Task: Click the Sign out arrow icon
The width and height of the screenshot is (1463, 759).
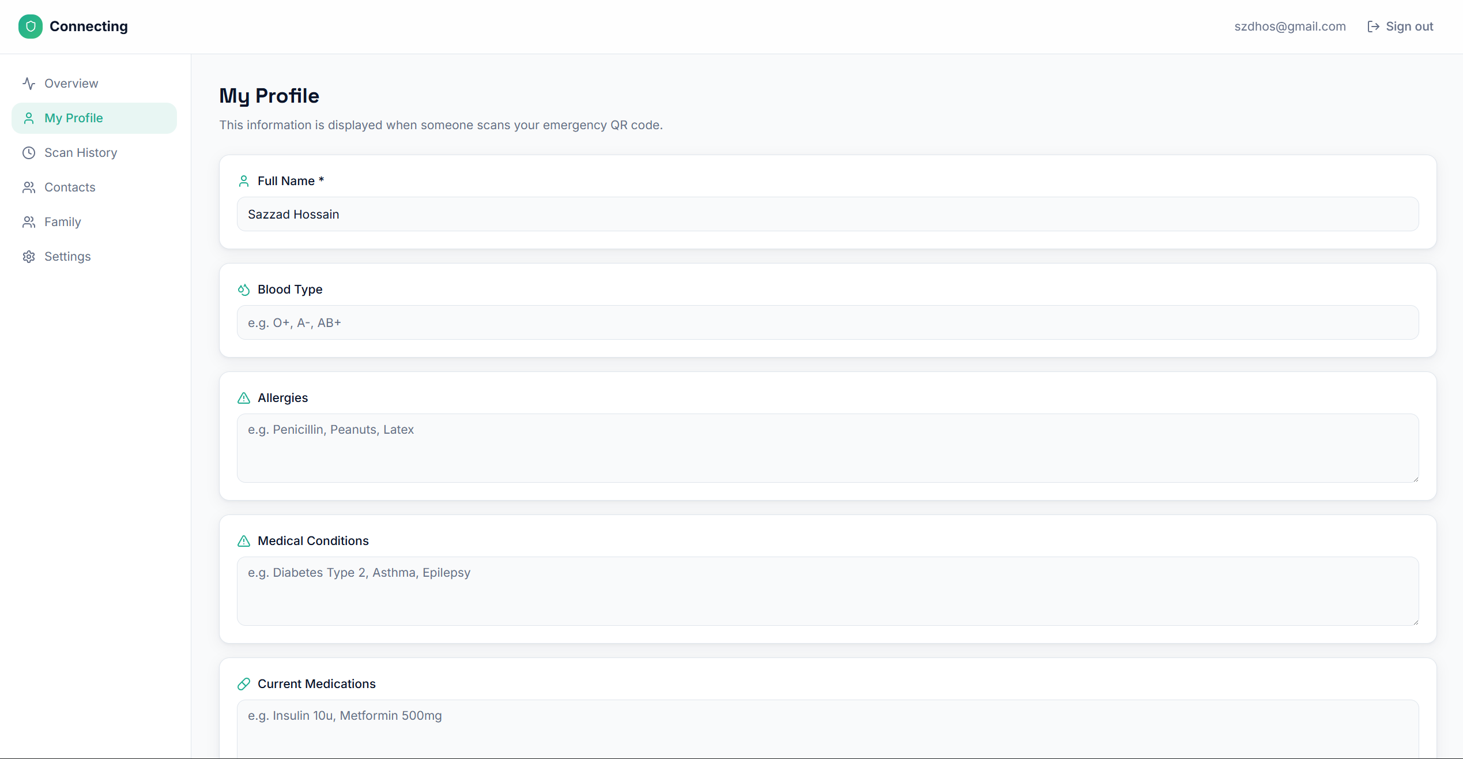Action: (1373, 27)
